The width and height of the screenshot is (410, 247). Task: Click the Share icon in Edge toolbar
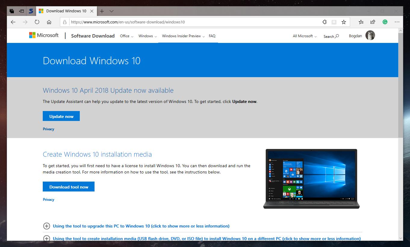point(373,22)
